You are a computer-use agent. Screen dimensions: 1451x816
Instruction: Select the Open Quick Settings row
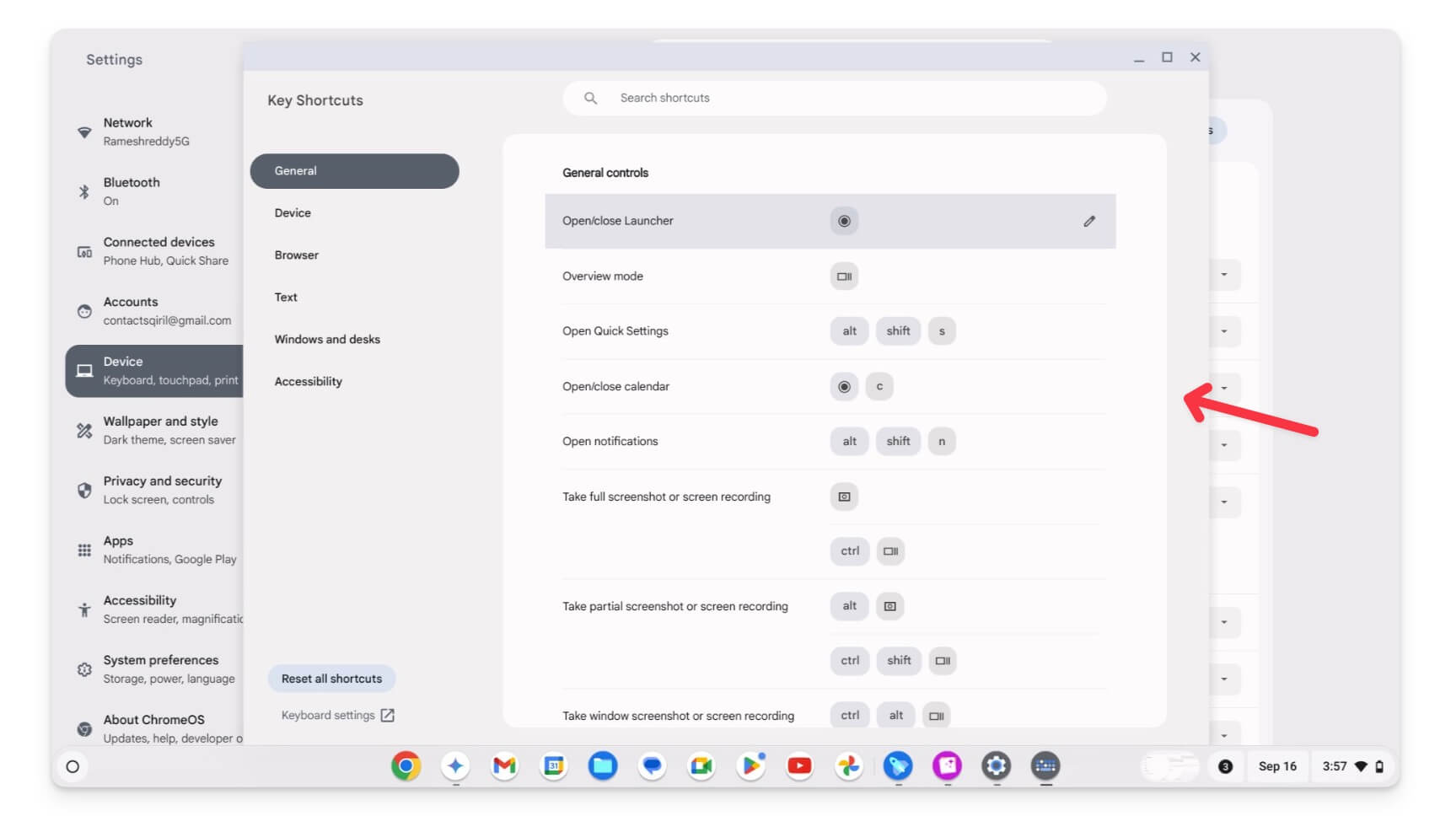pos(830,330)
